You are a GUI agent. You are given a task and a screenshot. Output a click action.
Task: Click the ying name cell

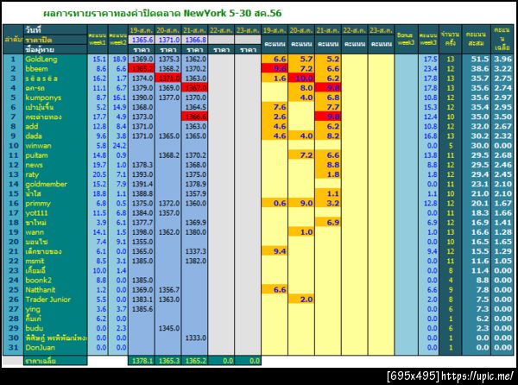tap(55, 309)
